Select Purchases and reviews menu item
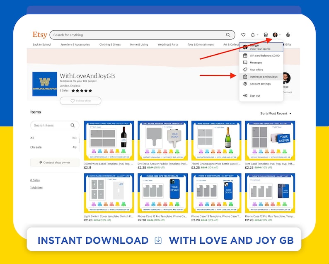Screen dimensions: 329x264 (x=261, y=77)
